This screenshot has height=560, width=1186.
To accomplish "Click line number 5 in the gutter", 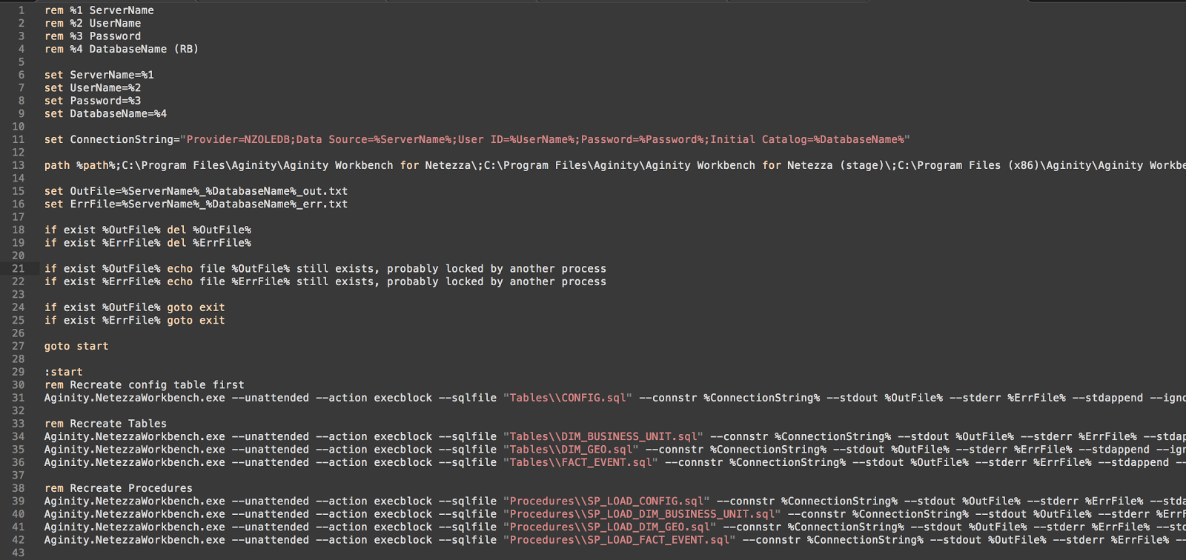I will tap(21, 62).
